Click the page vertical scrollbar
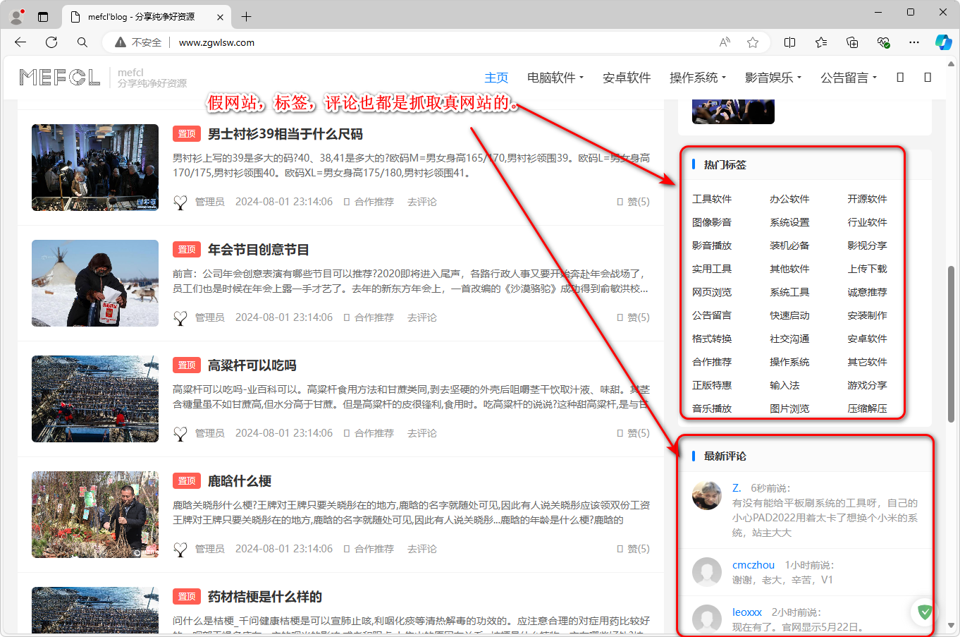Image resolution: width=960 pixels, height=637 pixels. pyautogui.click(x=951, y=346)
